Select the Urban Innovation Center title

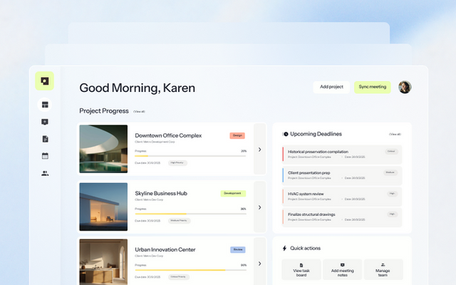click(x=165, y=249)
